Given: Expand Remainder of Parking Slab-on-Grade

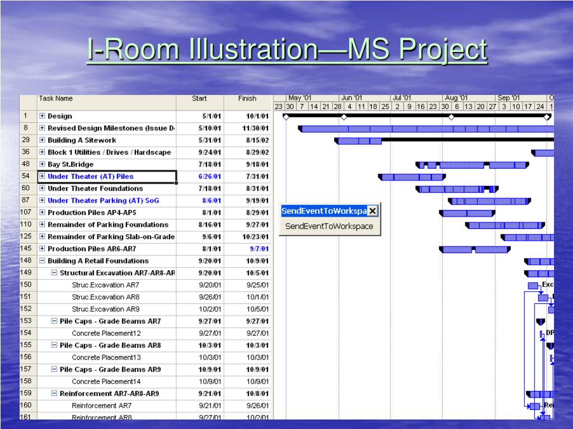Looking at the screenshot, I should pyautogui.click(x=42, y=236).
